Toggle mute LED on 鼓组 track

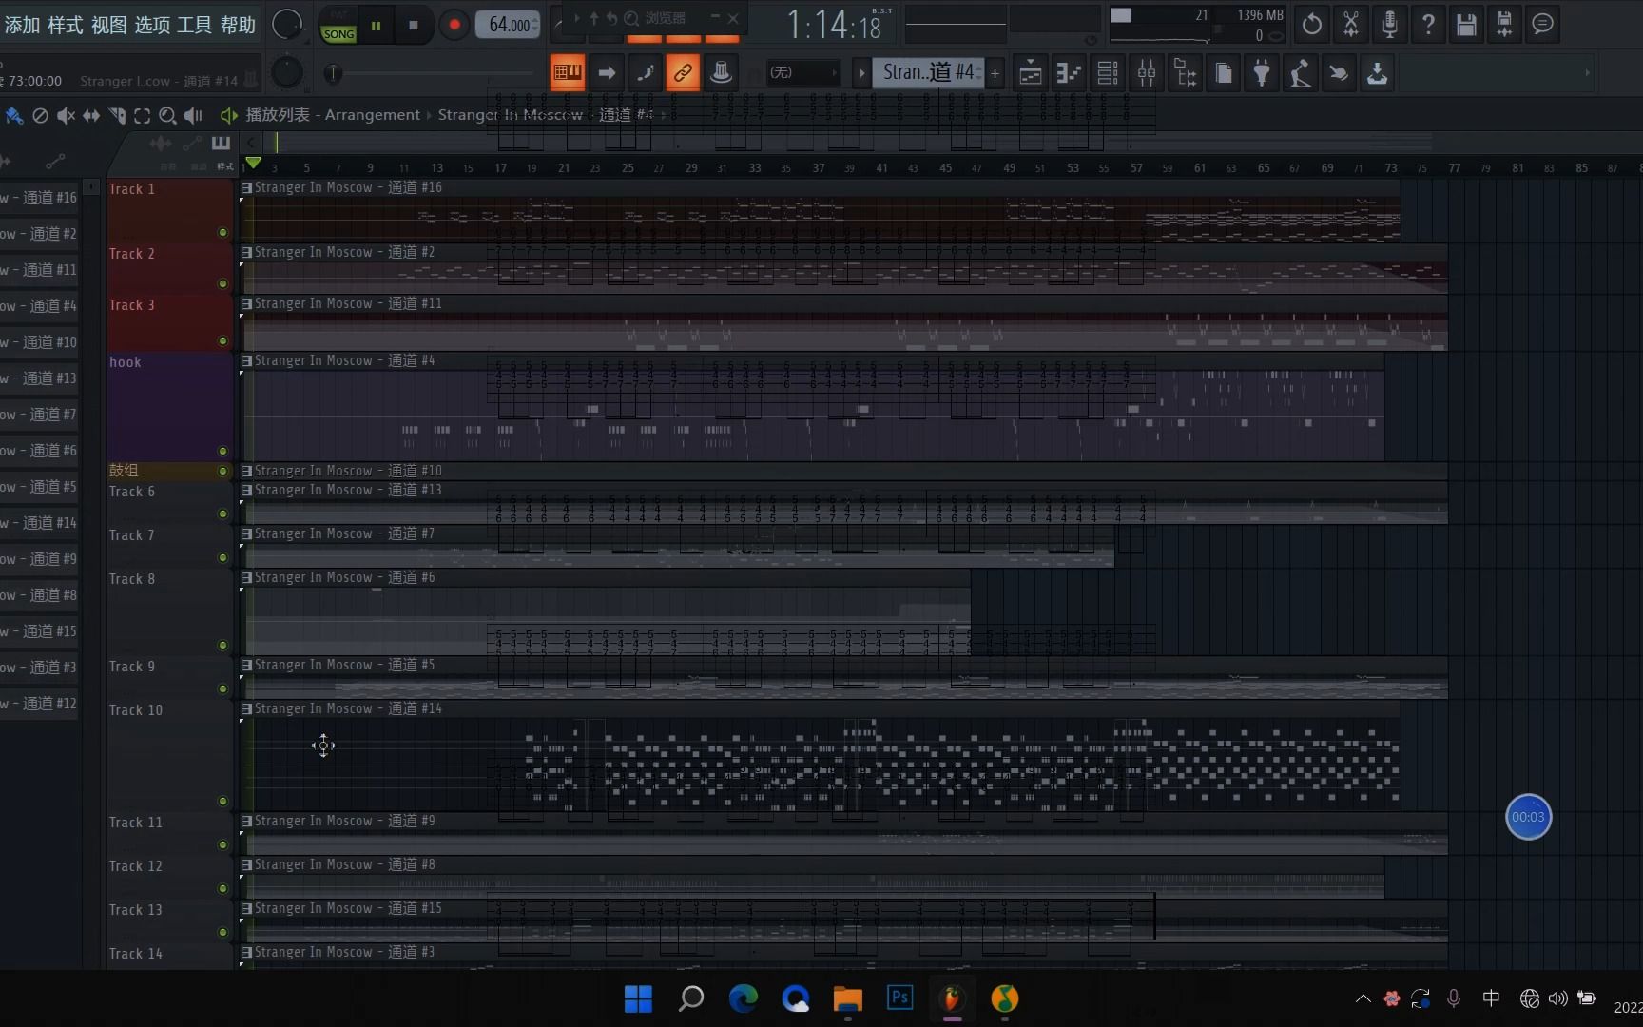coord(222,471)
